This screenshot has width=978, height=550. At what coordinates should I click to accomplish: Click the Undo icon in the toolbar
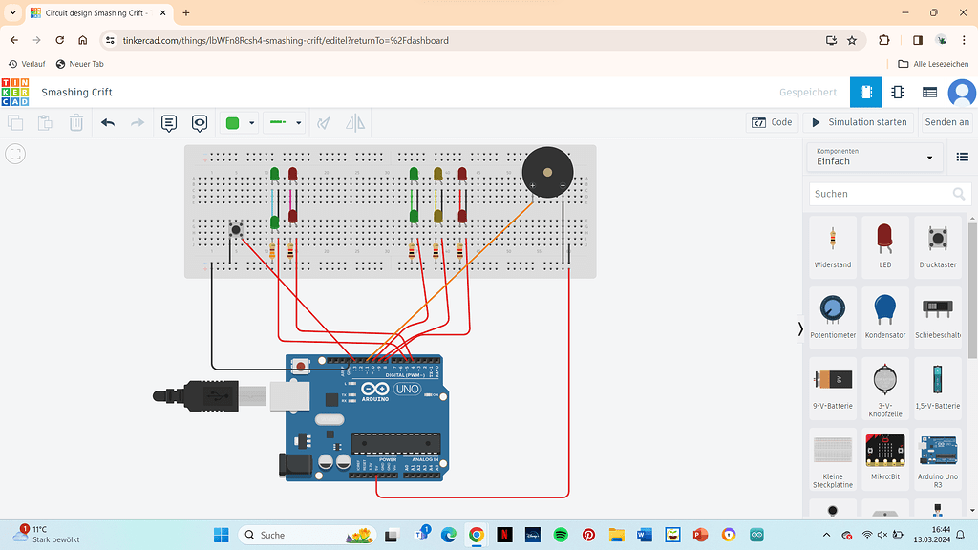pyautogui.click(x=107, y=122)
